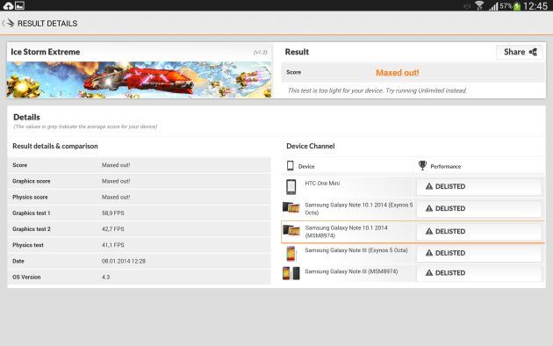Tap the Physics score row label
553x346 pixels.
tap(30, 197)
